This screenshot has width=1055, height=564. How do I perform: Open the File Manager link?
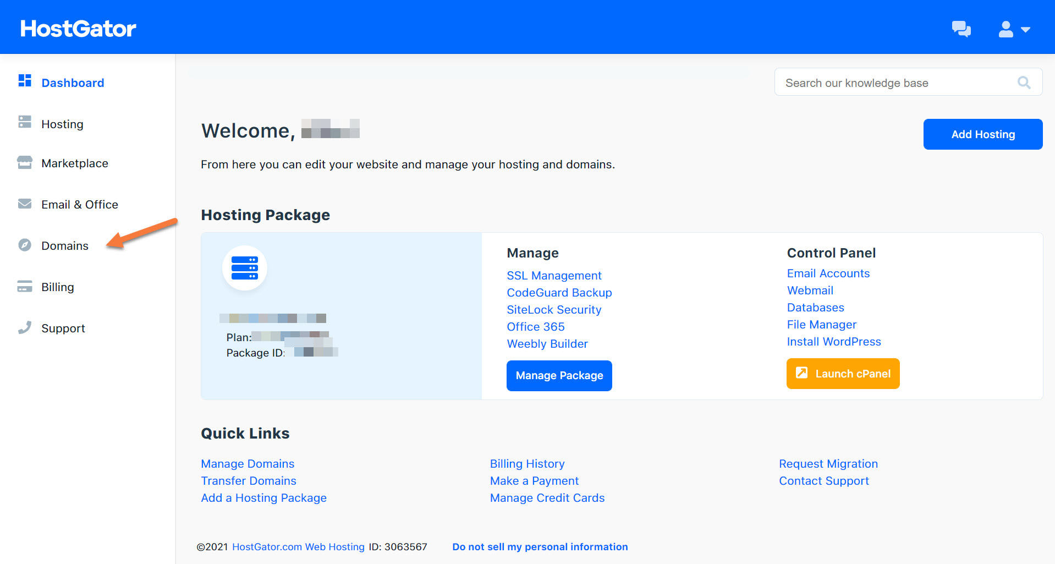pos(822,325)
